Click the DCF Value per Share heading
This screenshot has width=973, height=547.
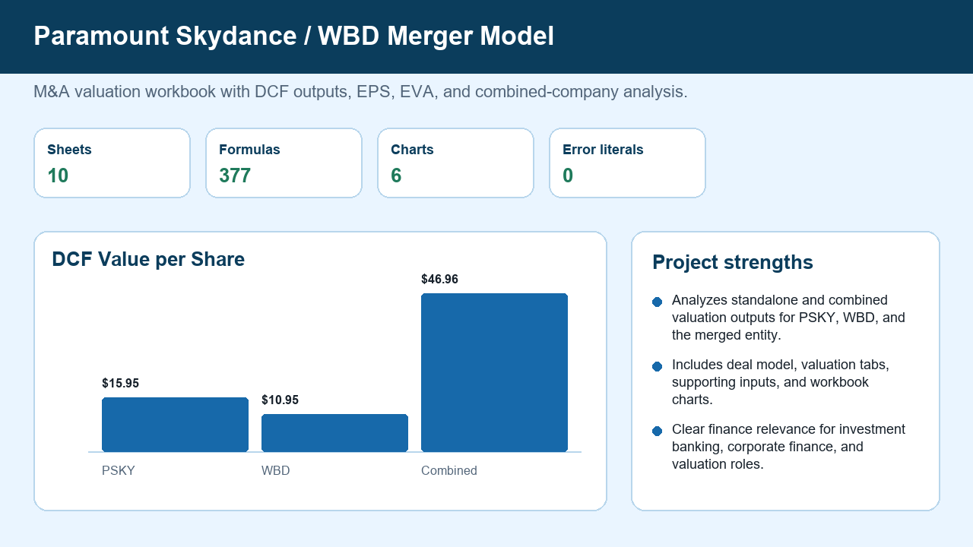(x=148, y=259)
